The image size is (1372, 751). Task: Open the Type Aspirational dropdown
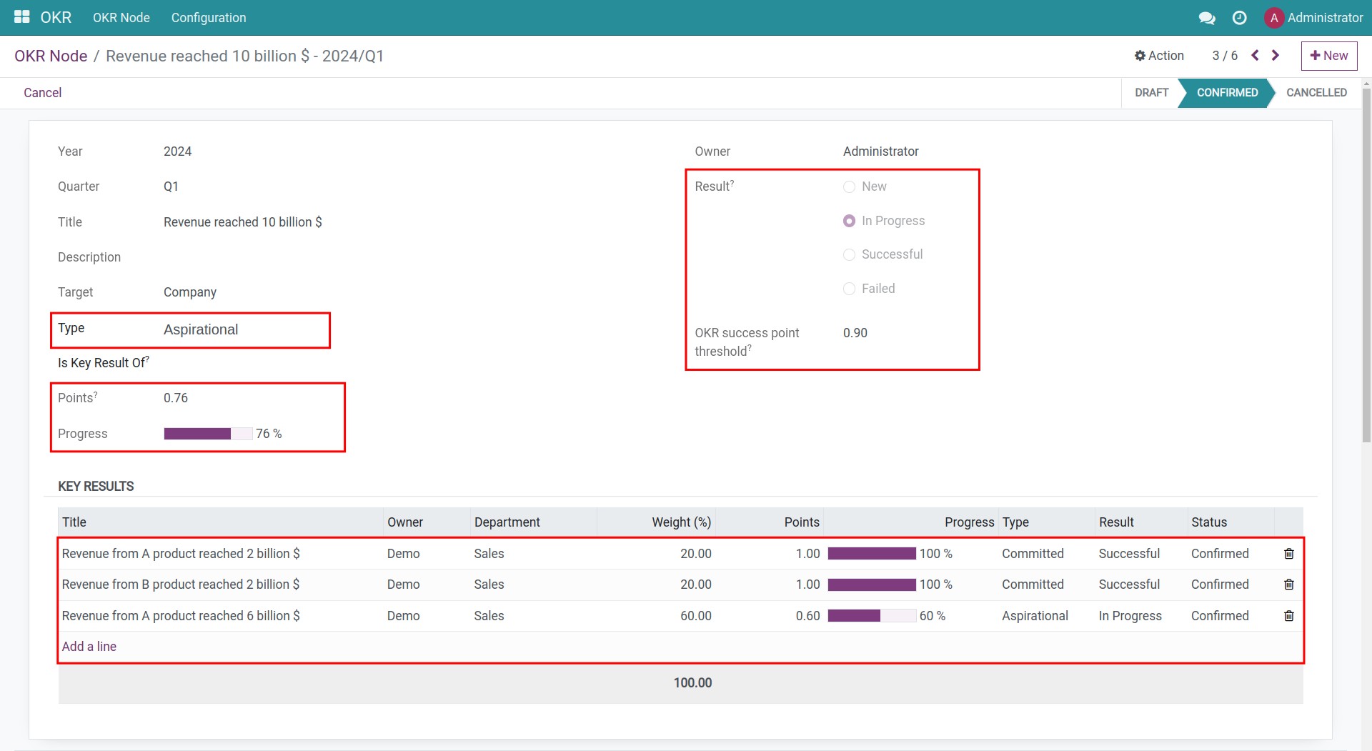tap(201, 329)
